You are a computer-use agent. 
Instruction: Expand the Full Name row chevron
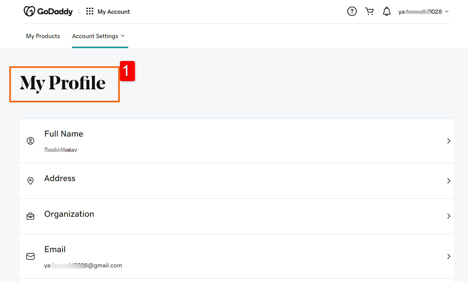click(x=449, y=141)
